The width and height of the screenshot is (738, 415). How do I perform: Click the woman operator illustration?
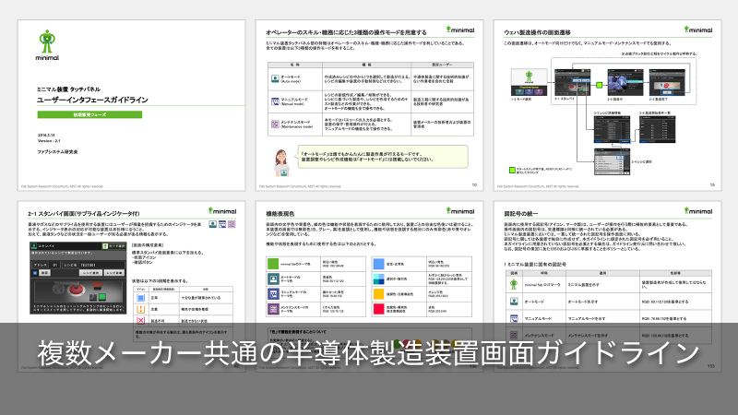coord(281,163)
